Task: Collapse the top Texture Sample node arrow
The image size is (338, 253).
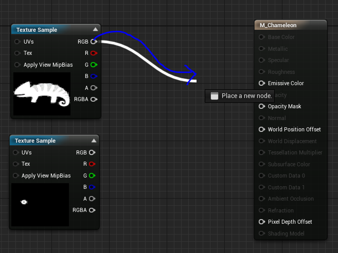Action: pos(95,29)
